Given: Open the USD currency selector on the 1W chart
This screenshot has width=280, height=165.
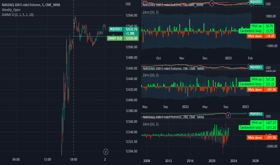Looking at the screenshot, I should point(268,67).
